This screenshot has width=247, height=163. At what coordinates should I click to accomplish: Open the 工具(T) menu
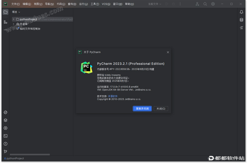coord(95,4)
